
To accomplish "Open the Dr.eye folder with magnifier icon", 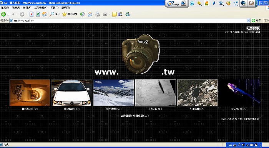I will point(184,3).
